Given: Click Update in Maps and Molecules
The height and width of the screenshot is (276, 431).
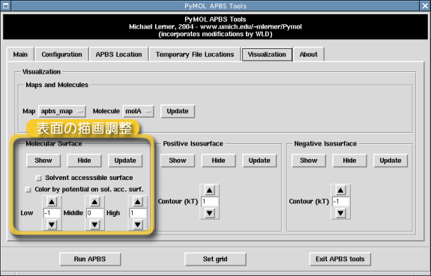Looking at the screenshot, I should point(178,111).
